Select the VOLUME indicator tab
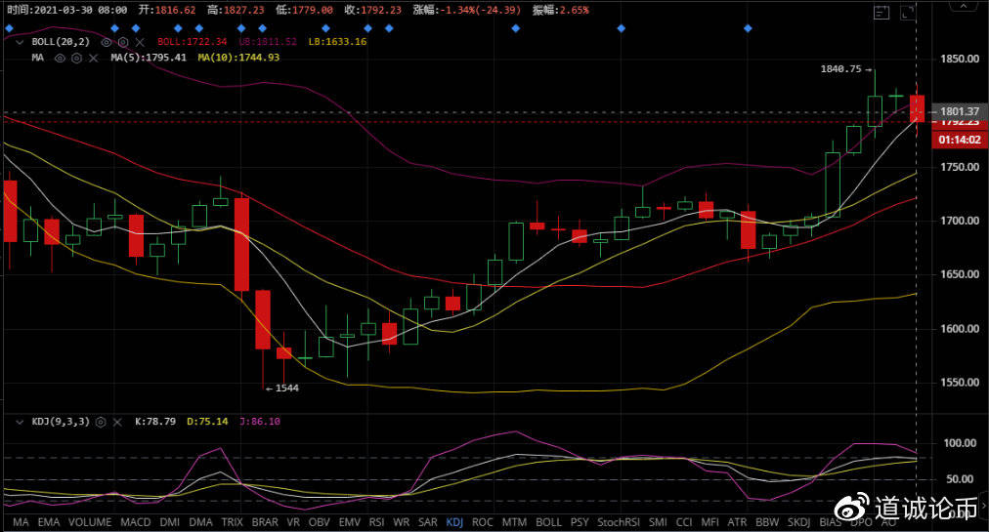This screenshot has height=532, width=989. [91, 522]
